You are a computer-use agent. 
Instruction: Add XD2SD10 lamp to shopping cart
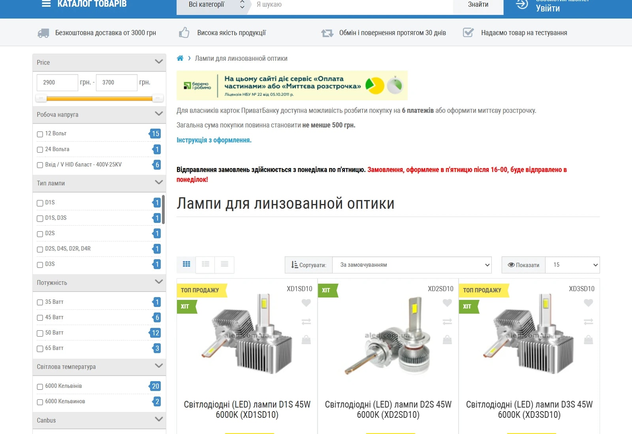click(447, 340)
